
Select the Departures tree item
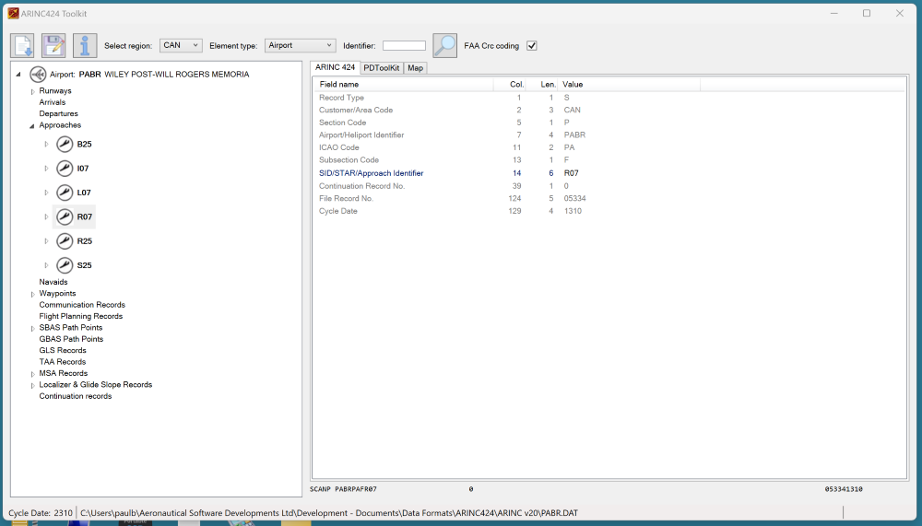(x=58, y=113)
